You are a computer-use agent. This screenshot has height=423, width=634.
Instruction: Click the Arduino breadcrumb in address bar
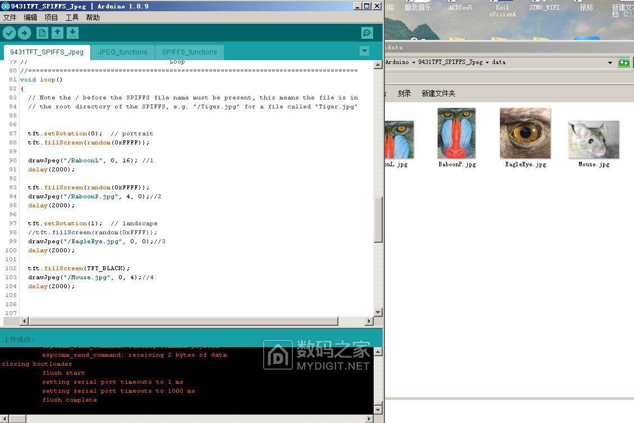(397, 62)
